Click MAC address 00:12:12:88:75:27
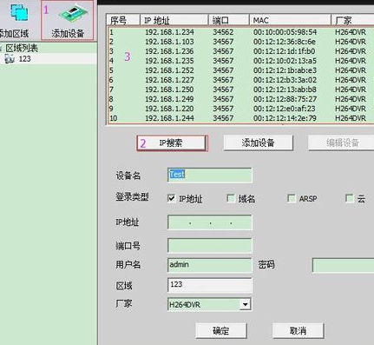374x345 pixels. pos(285,99)
